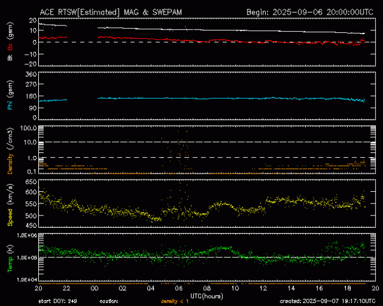Click the "18" hour label on the time axis
The image size is (383, 306).
[x=347, y=288]
